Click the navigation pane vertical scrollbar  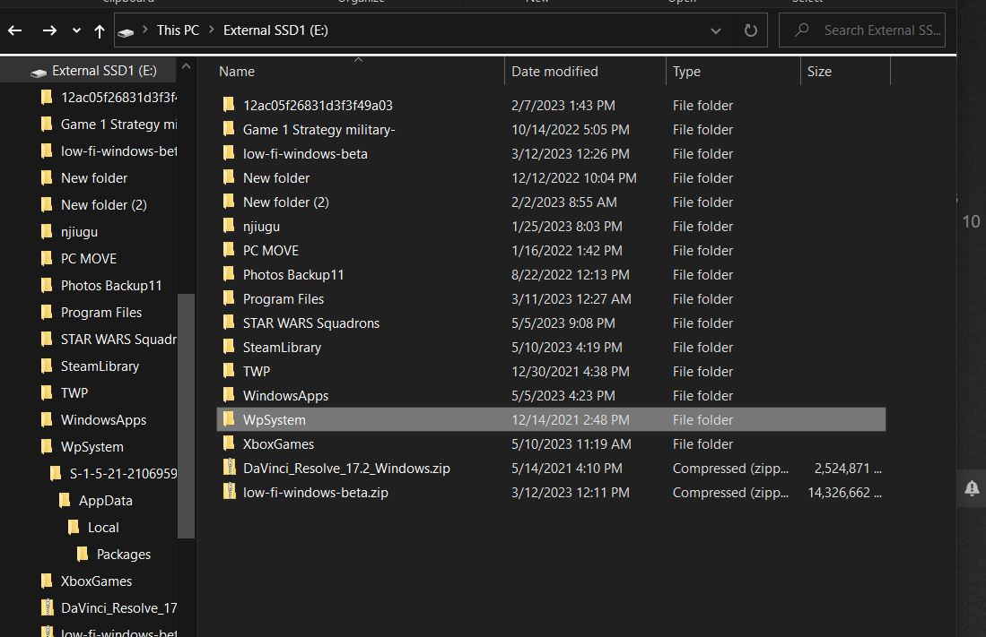click(x=186, y=417)
